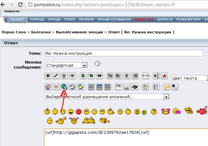
Task: Click the subscript button
Action: click(126, 87)
